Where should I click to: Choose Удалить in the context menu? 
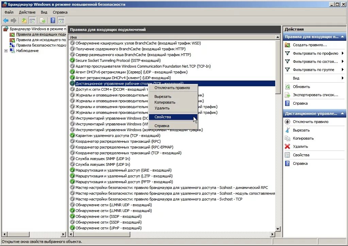click(173, 108)
